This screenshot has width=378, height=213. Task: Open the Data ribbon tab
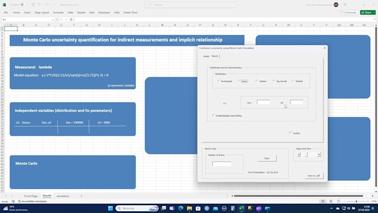coord(71,13)
